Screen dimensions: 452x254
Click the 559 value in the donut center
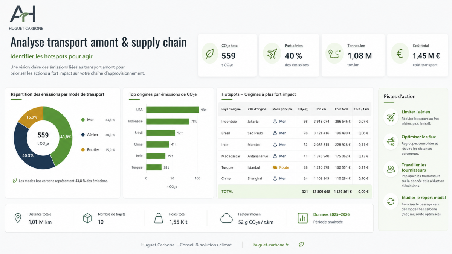click(43, 135)
